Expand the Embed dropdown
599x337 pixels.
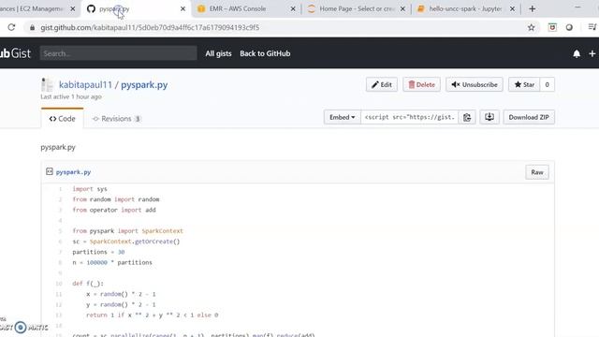click(343, 117)
